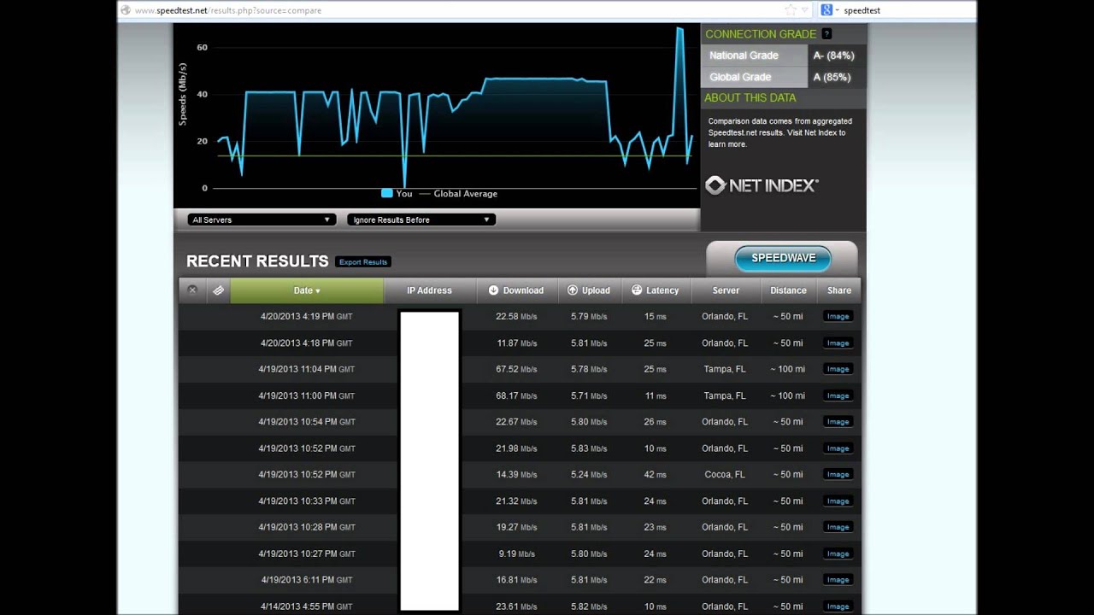This screenshot has width=1094, height=615.
Task: Sort by the Server column header
Action: coord(726,290)
